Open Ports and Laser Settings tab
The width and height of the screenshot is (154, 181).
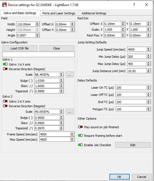[59, 13]
